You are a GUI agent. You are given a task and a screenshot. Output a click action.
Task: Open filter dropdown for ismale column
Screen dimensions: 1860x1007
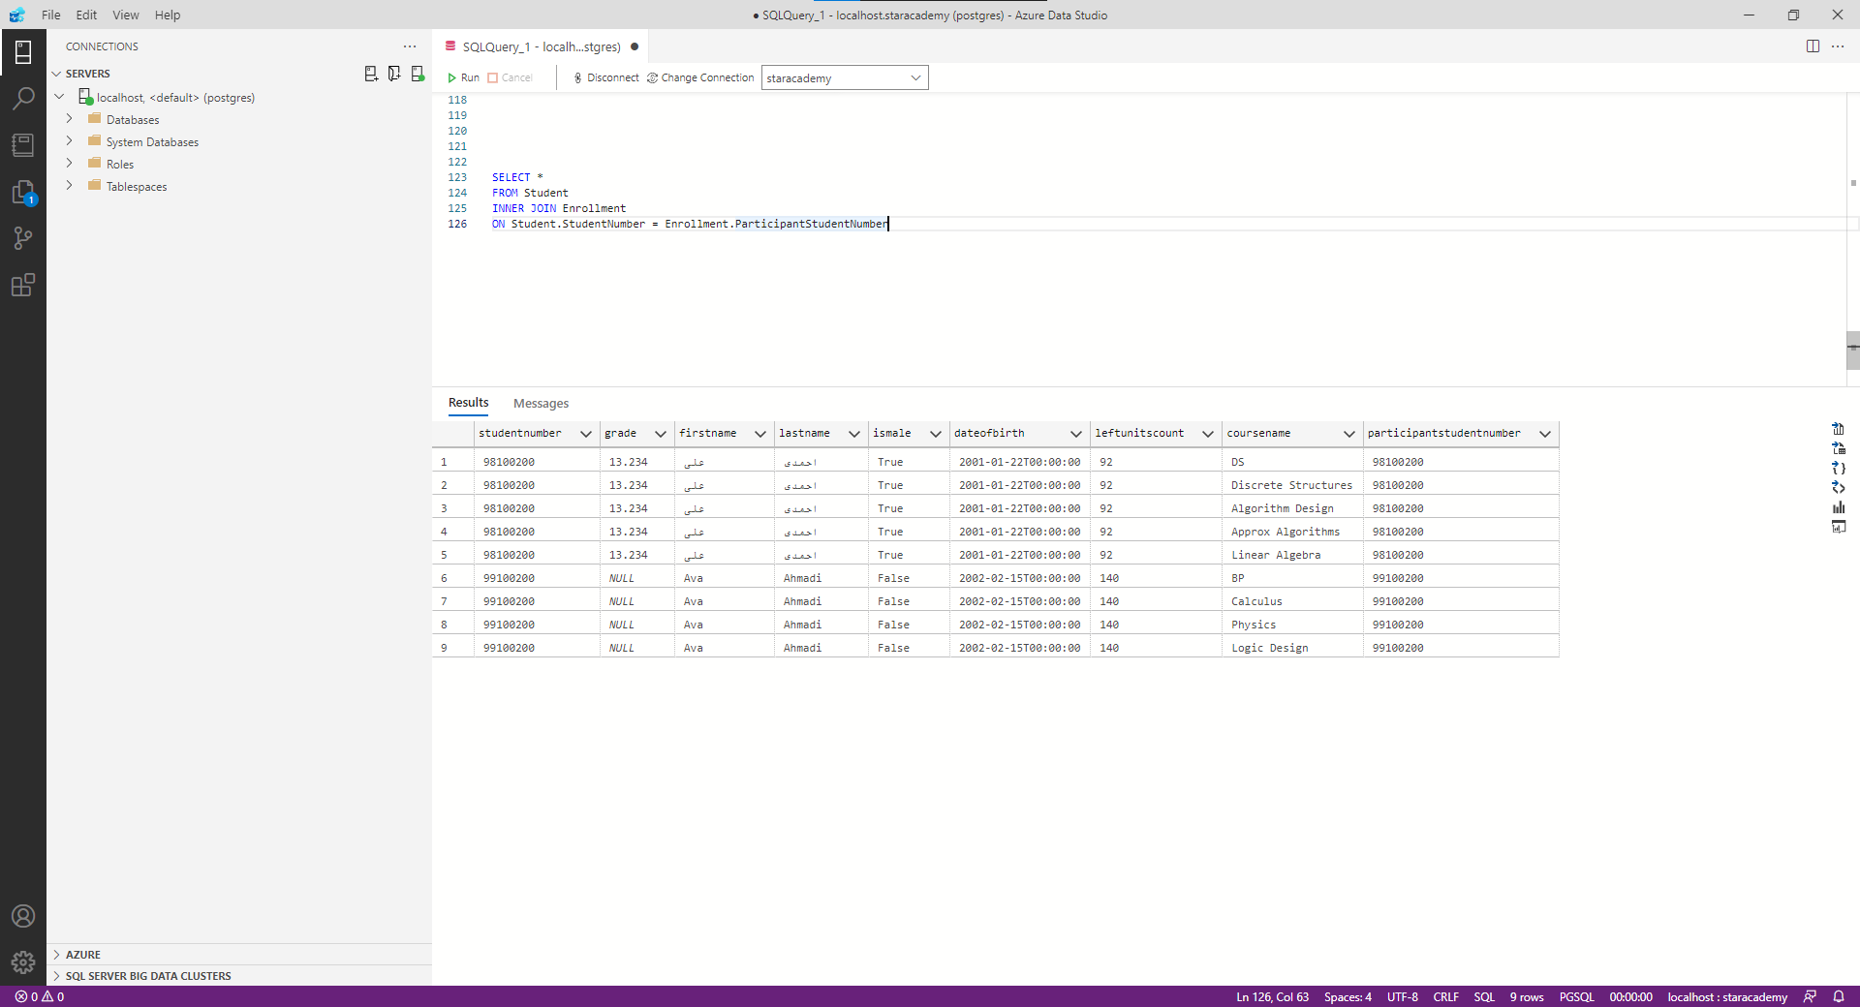936,434
